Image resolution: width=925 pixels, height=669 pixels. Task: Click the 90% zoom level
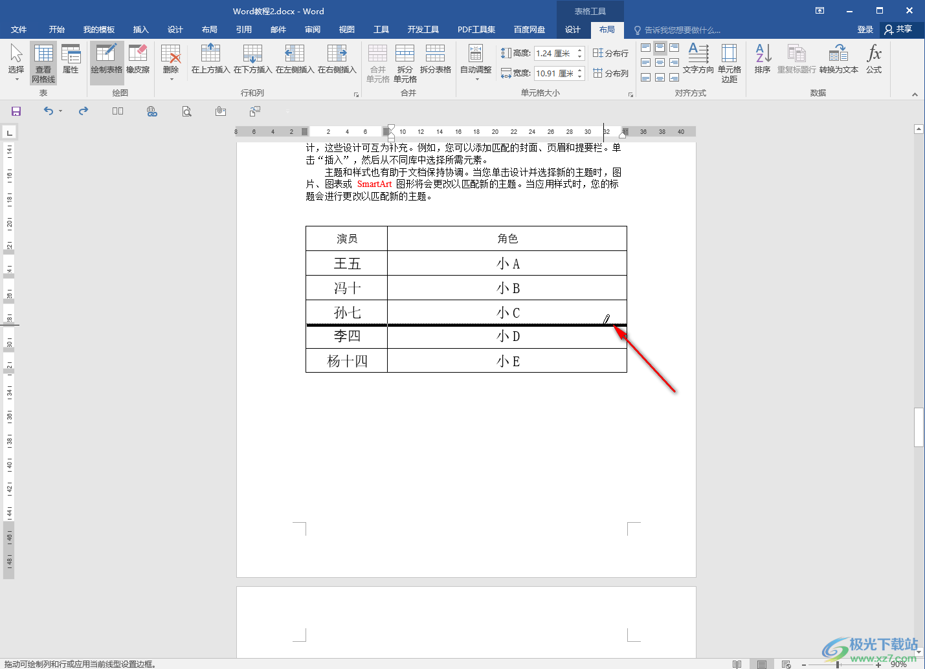tap(898, 664)
